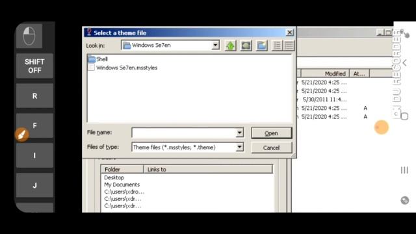The image size is (416, 234).
Task: Select the 5/30/2011 11:4... entry
Action: [x=324, y=99]
